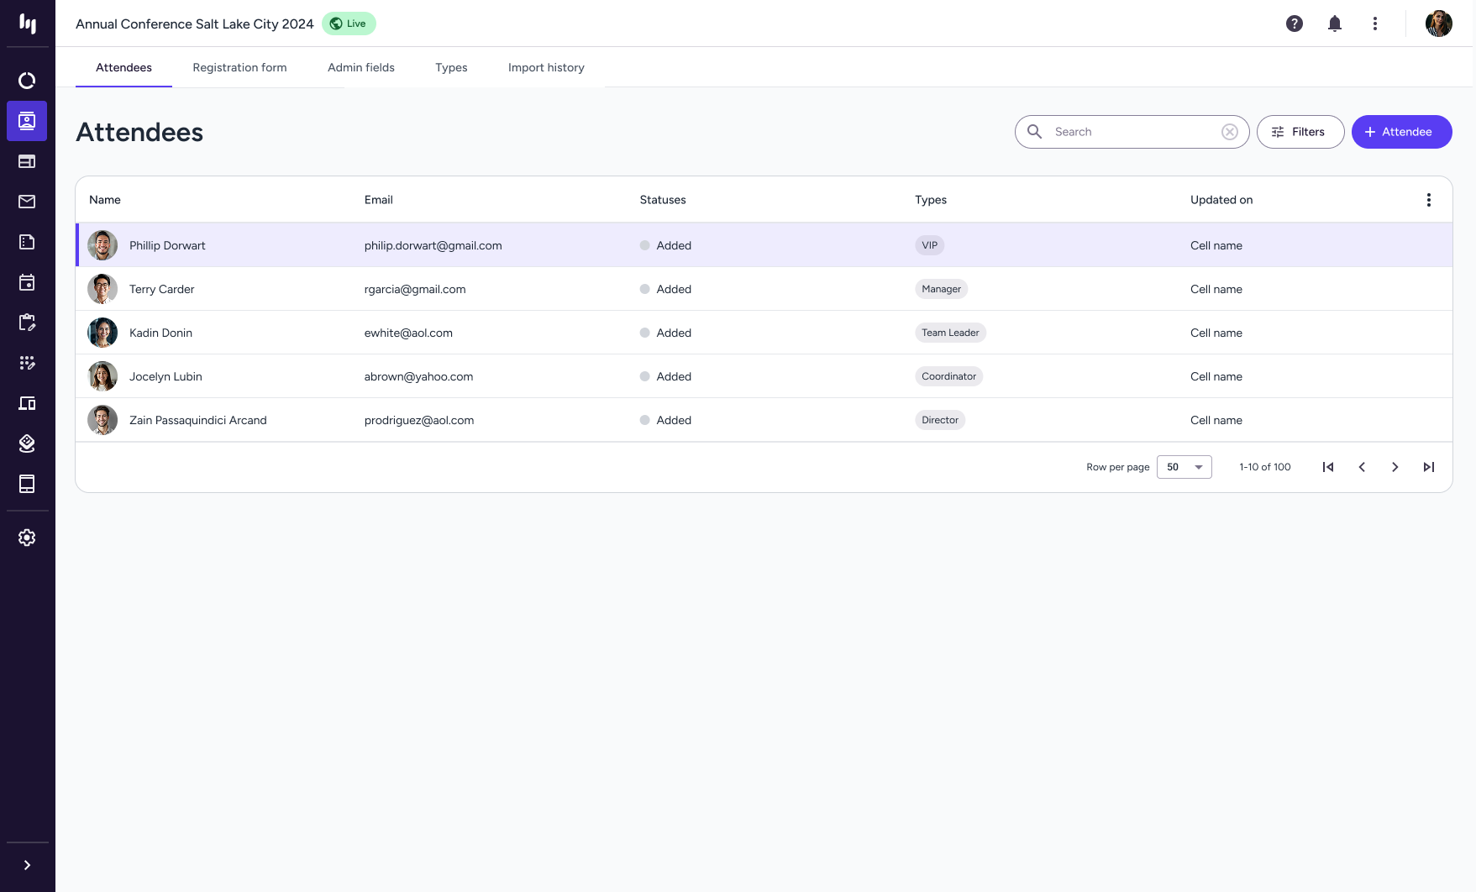Open the clipboard edit sidebar icon
The width and height of the screenshot is (1476, 892).
(x=27, y=323)
